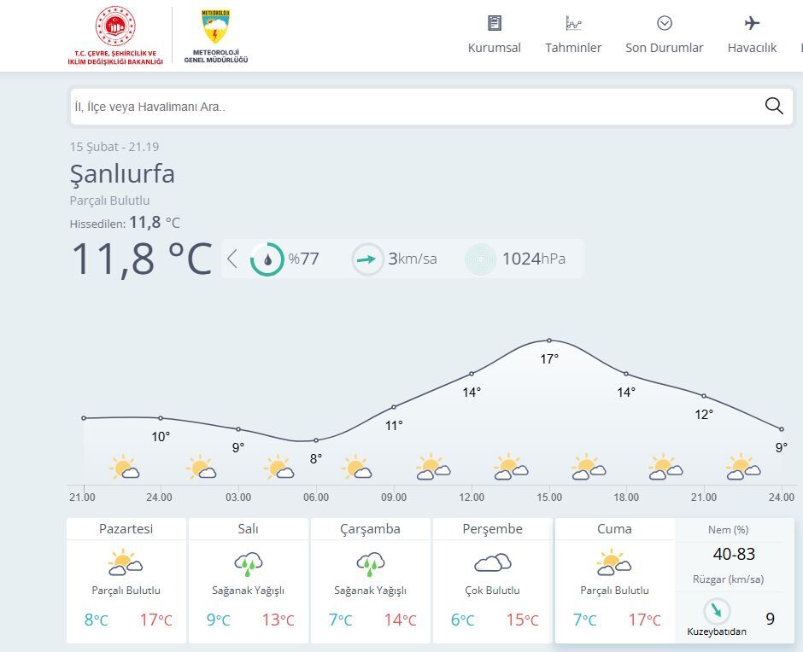This screenshot has width=803, height=652.
Task: Click the Salı rain shower icon
Action: click(249, 564)
